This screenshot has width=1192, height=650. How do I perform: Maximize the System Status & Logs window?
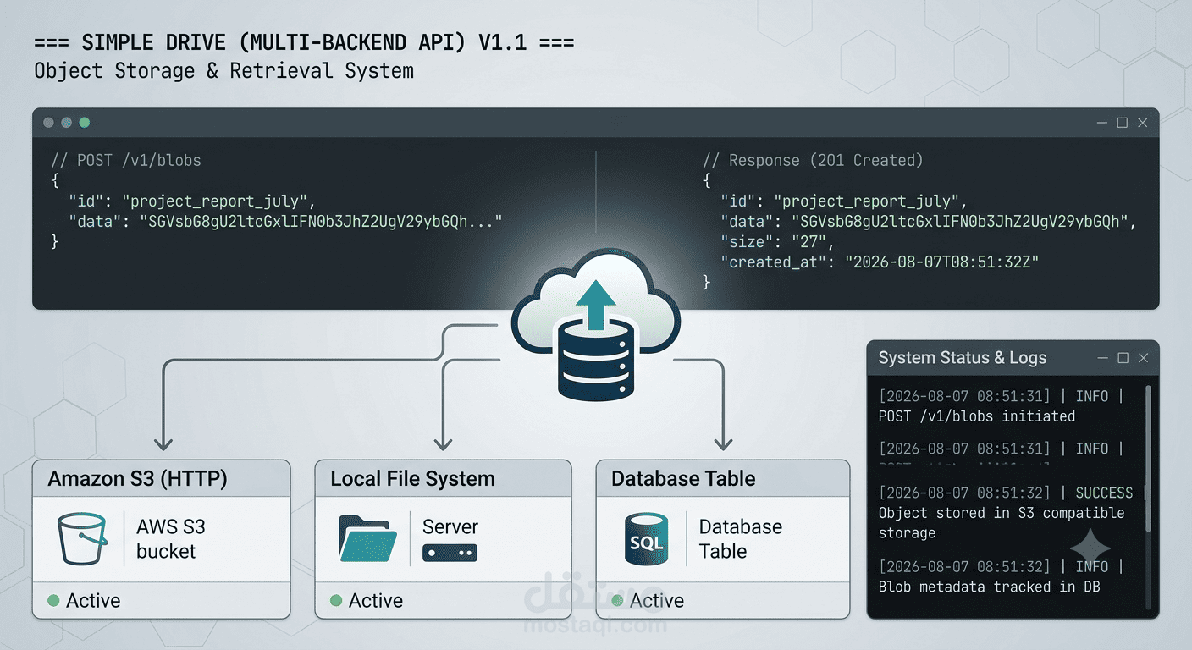[x=1123, y=358]
